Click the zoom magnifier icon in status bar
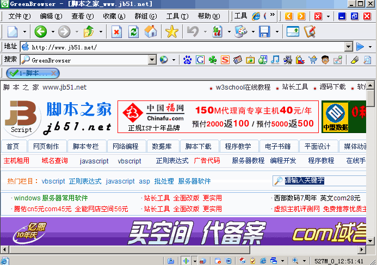The width and height of the screenshot is (377, 265). pyautogui.click(x=295, y=261)
